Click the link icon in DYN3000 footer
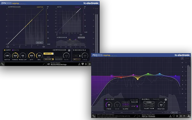The width and height of the screenshot is (192, 120). click(2, 64)
